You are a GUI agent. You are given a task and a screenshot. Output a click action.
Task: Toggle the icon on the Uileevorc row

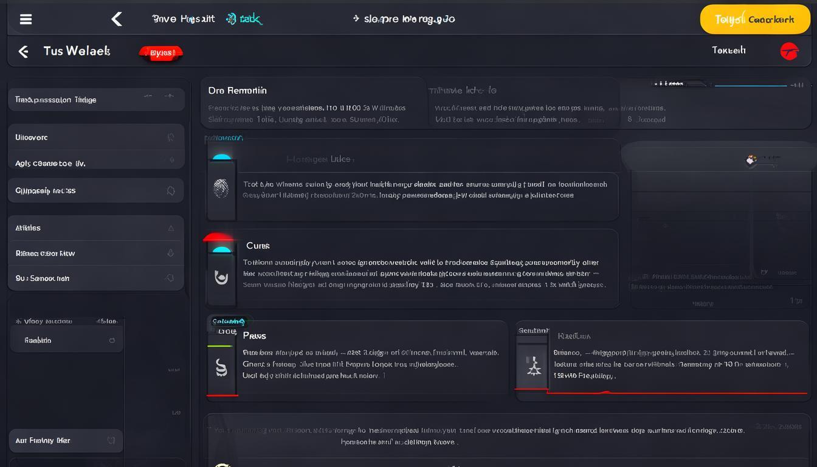point(171,137)
